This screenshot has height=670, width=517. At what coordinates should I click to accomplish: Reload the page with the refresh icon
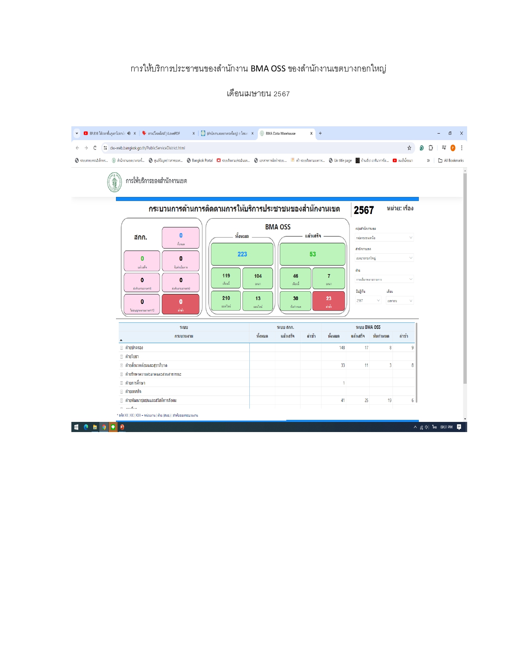tap(95, 148)
